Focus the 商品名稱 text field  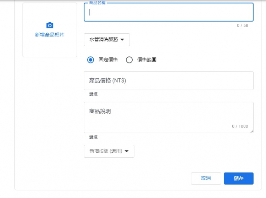(168, 12)
